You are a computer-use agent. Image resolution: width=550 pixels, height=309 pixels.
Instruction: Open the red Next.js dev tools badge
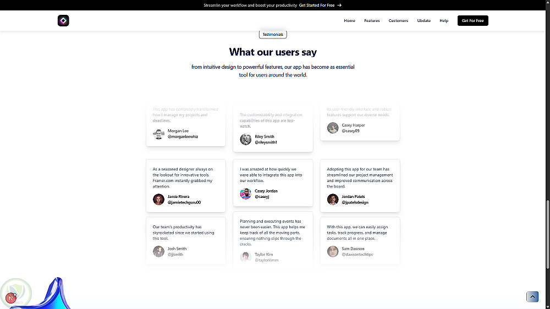pos(10,298)
